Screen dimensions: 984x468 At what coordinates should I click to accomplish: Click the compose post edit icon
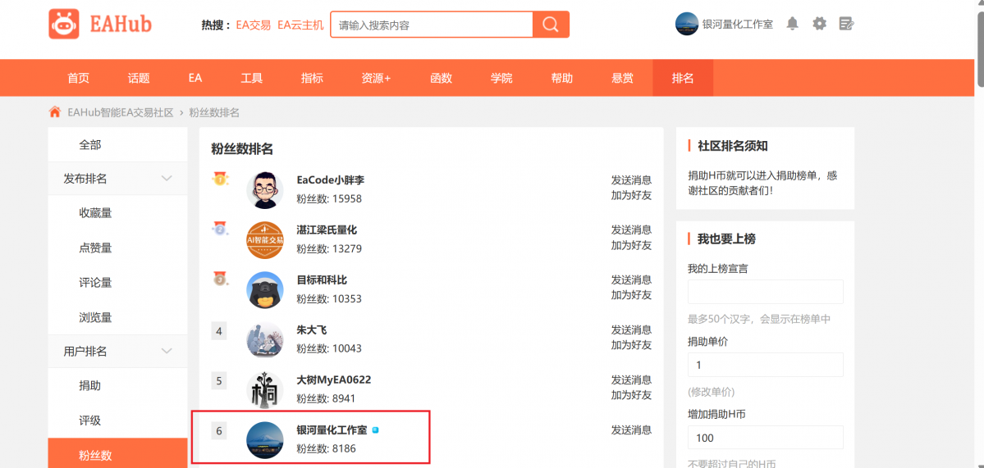point(847,25)
